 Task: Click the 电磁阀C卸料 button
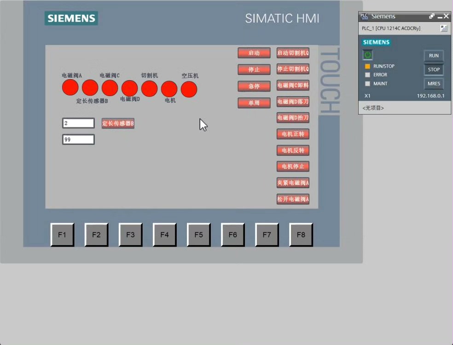(x=293, y=85)
